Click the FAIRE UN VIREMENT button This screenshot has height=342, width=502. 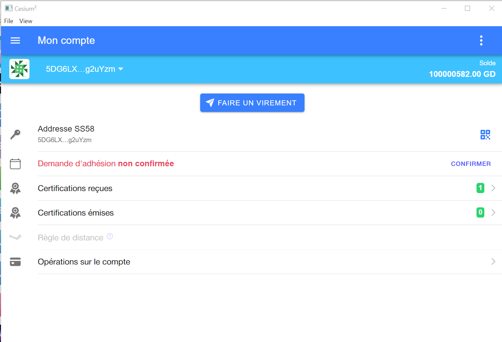tap(252, 103)
